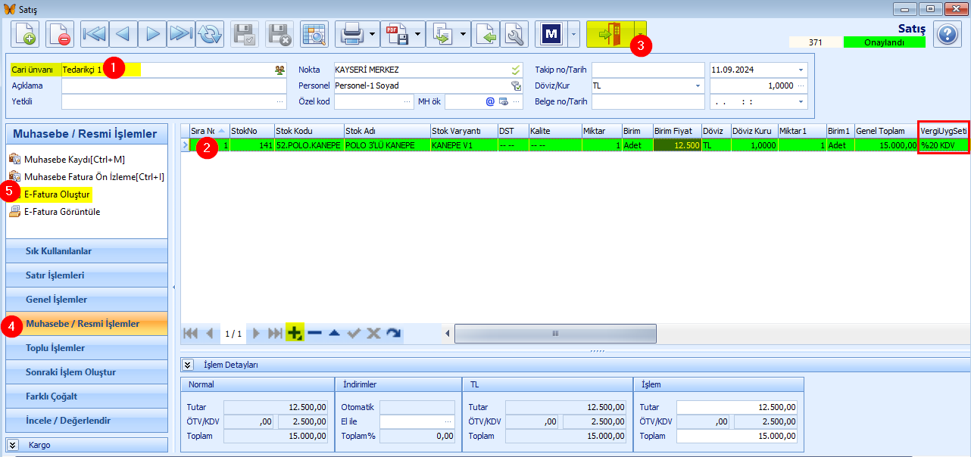Viewport: 971px width, 457px height.
Task: Click the copy documents icon with green arrow
Action: pyautogui.click(x=442, y=34)
